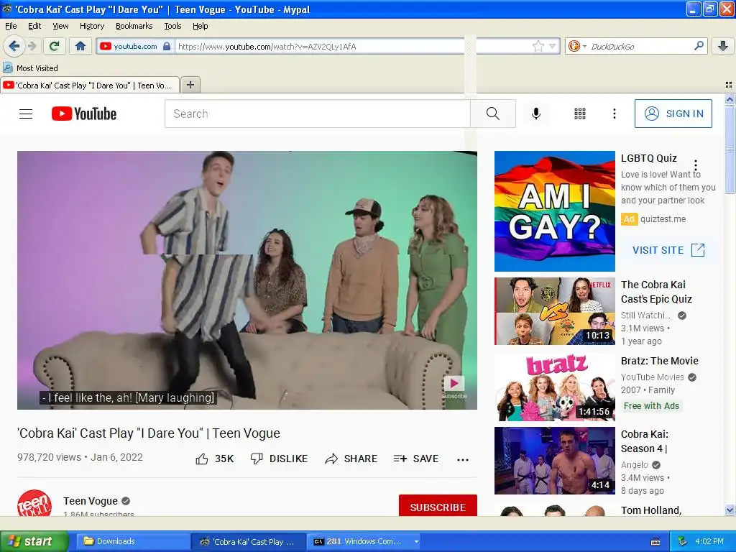
Task: Open Cobra Kai: Season 4 video thumbnail
Action: click(554, 461)
